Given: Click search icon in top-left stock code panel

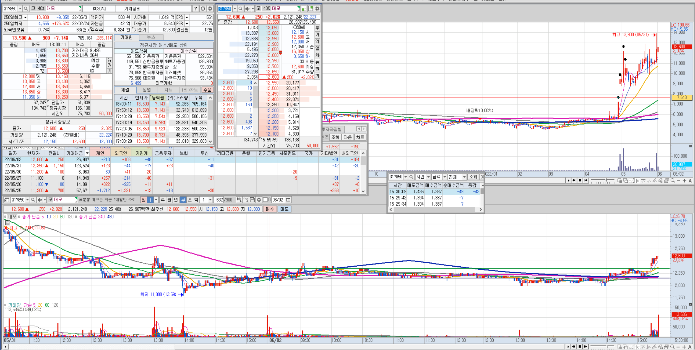Looking at the screenshot, I should tap(26, 9).
